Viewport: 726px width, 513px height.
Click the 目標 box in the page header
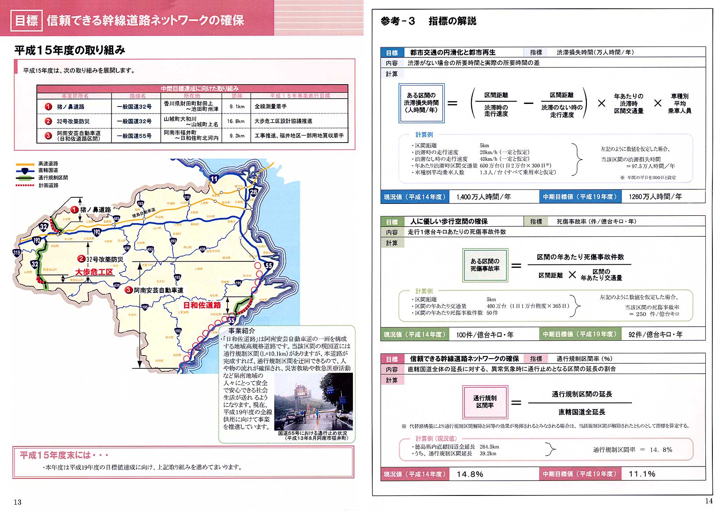pos(26,21)
